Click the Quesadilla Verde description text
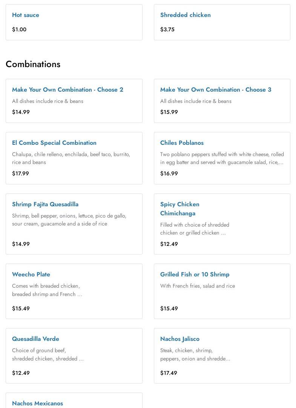296x408 pixels. [48, 354]
